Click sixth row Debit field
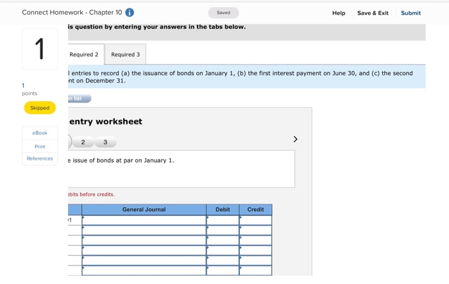 click(223, 271)
